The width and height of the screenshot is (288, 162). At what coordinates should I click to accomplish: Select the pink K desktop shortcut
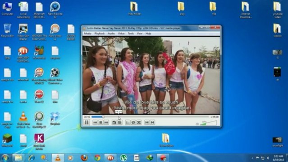click(x=39, y=142)
